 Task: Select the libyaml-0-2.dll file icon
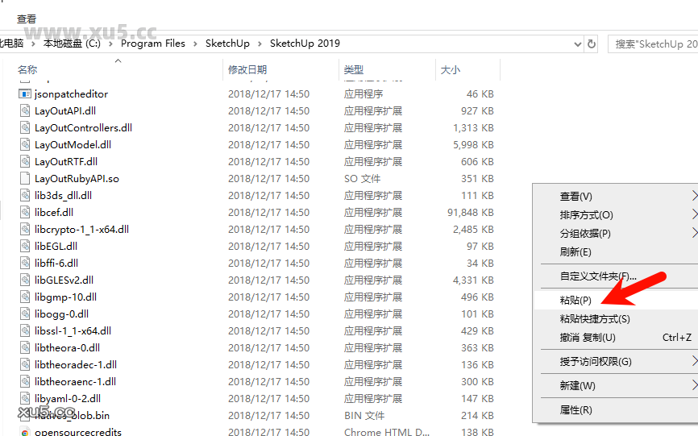(25, 399)
